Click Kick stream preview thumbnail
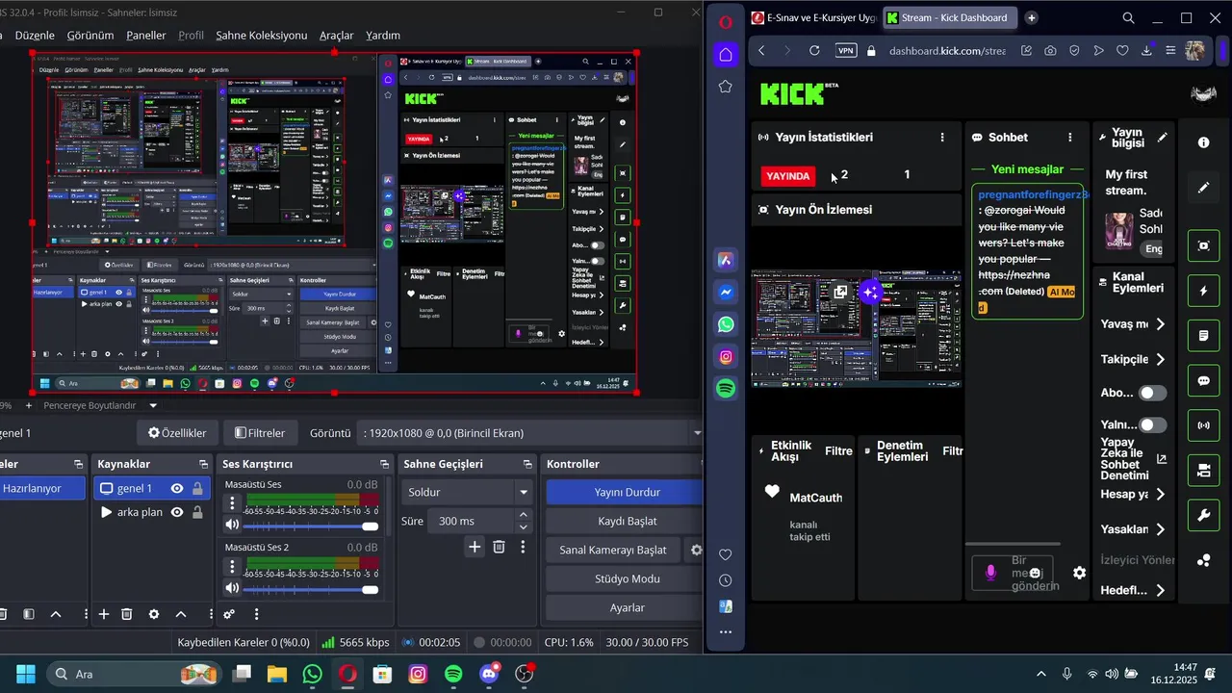The image size is (1232, 693). pyautogui.click(x=856, y=327)
